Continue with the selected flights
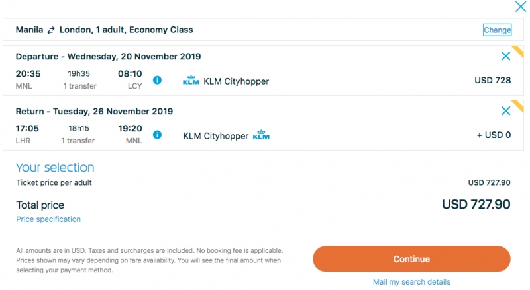The image size is (530, 290). click(x=411, y=259)
